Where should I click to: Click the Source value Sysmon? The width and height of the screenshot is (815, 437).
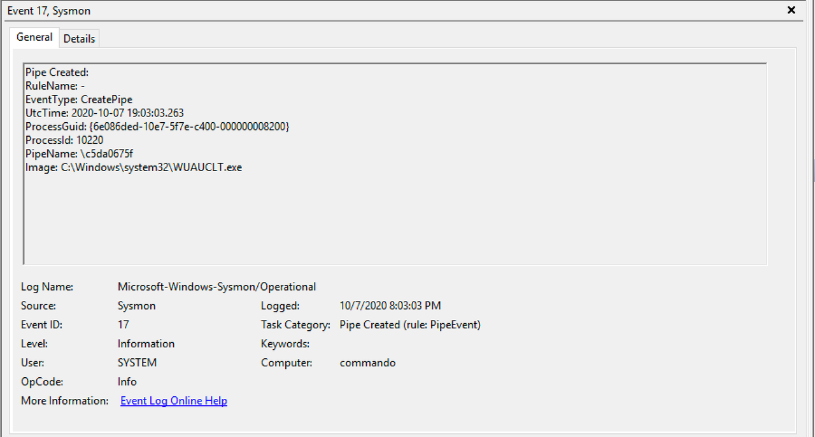point(135,305)
